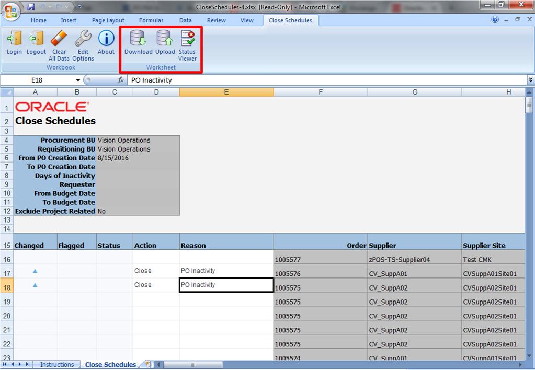Click the Upload worksheet icon

click(x=165, y=38)
